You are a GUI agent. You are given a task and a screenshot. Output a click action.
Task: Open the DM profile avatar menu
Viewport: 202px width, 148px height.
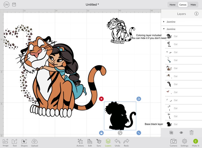(6, 5)
